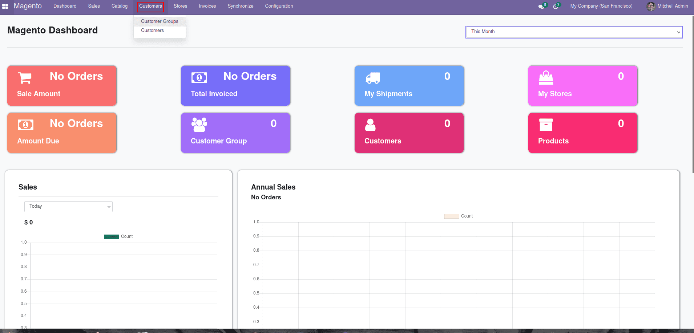Image resolution: width=694 pixels, height=333 pixels.
Task: Click the 0 count on My Shipments card
Action: pos(447,76)
